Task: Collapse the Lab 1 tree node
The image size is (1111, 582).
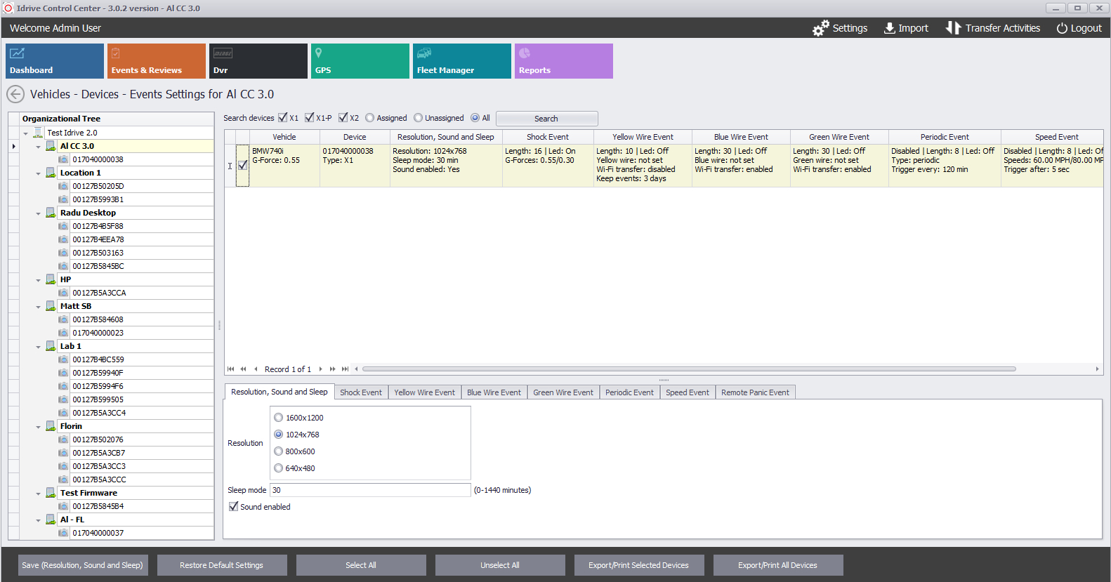Action: (38, 347)
